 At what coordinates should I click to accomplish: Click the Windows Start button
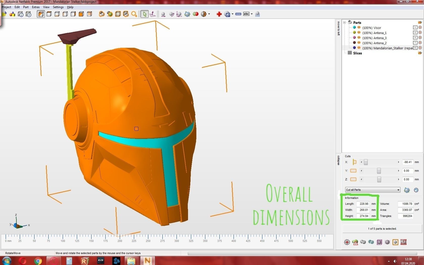pyautogui.click(x=7, y=261)
